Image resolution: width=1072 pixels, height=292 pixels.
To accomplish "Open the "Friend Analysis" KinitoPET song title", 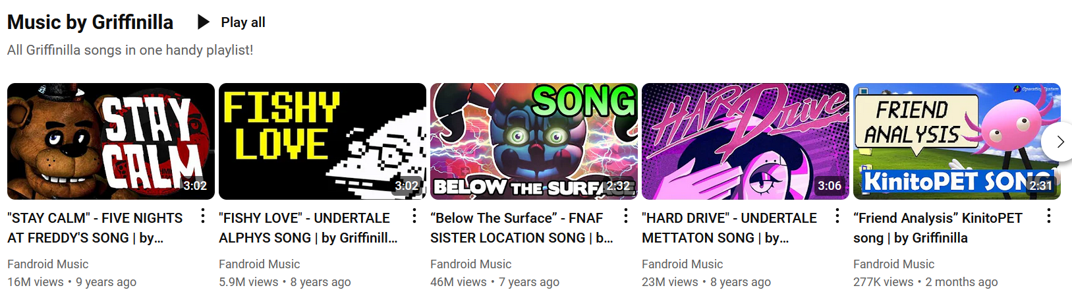I will (938, 227).
